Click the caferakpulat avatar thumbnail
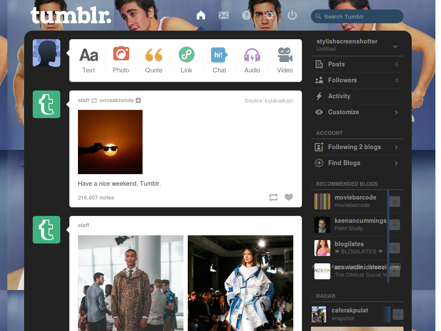The width and height of the screenshot is (441, 331). 319,314
